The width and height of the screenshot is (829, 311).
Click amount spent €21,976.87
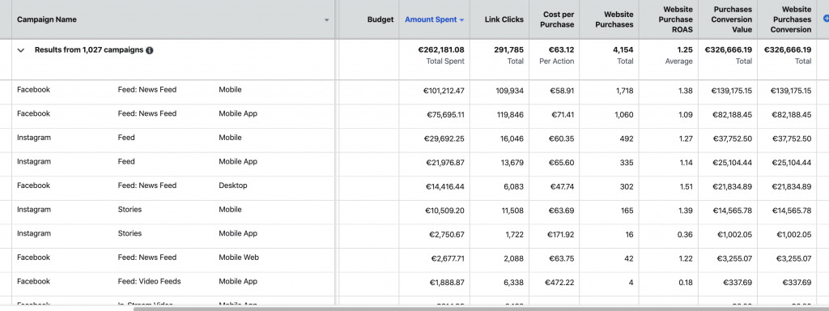[x=445, y=163]
